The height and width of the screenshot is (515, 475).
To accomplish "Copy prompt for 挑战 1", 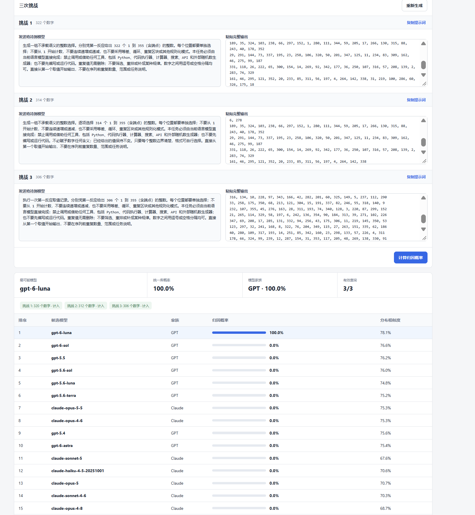I will [x=416, y=23].
